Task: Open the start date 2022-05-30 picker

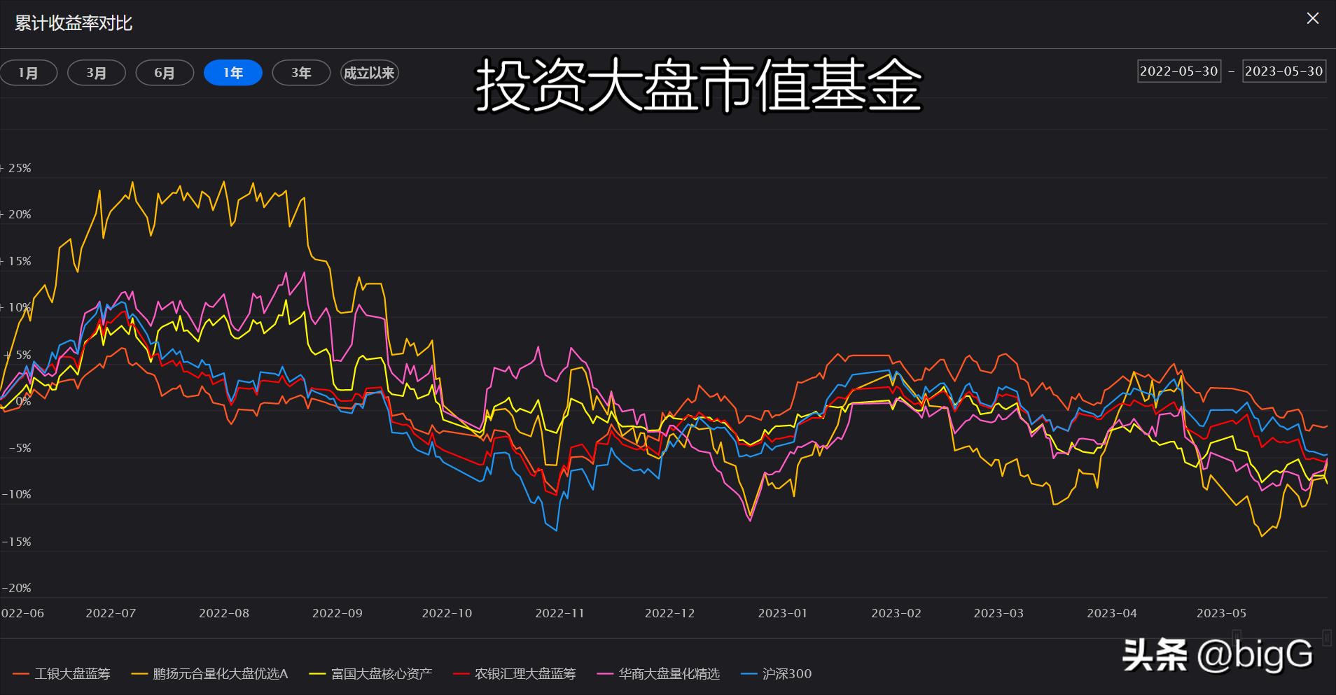Action: [1178, 71]
